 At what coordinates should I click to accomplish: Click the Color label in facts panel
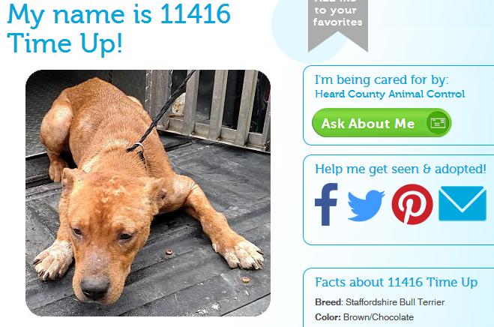point(328,317)
